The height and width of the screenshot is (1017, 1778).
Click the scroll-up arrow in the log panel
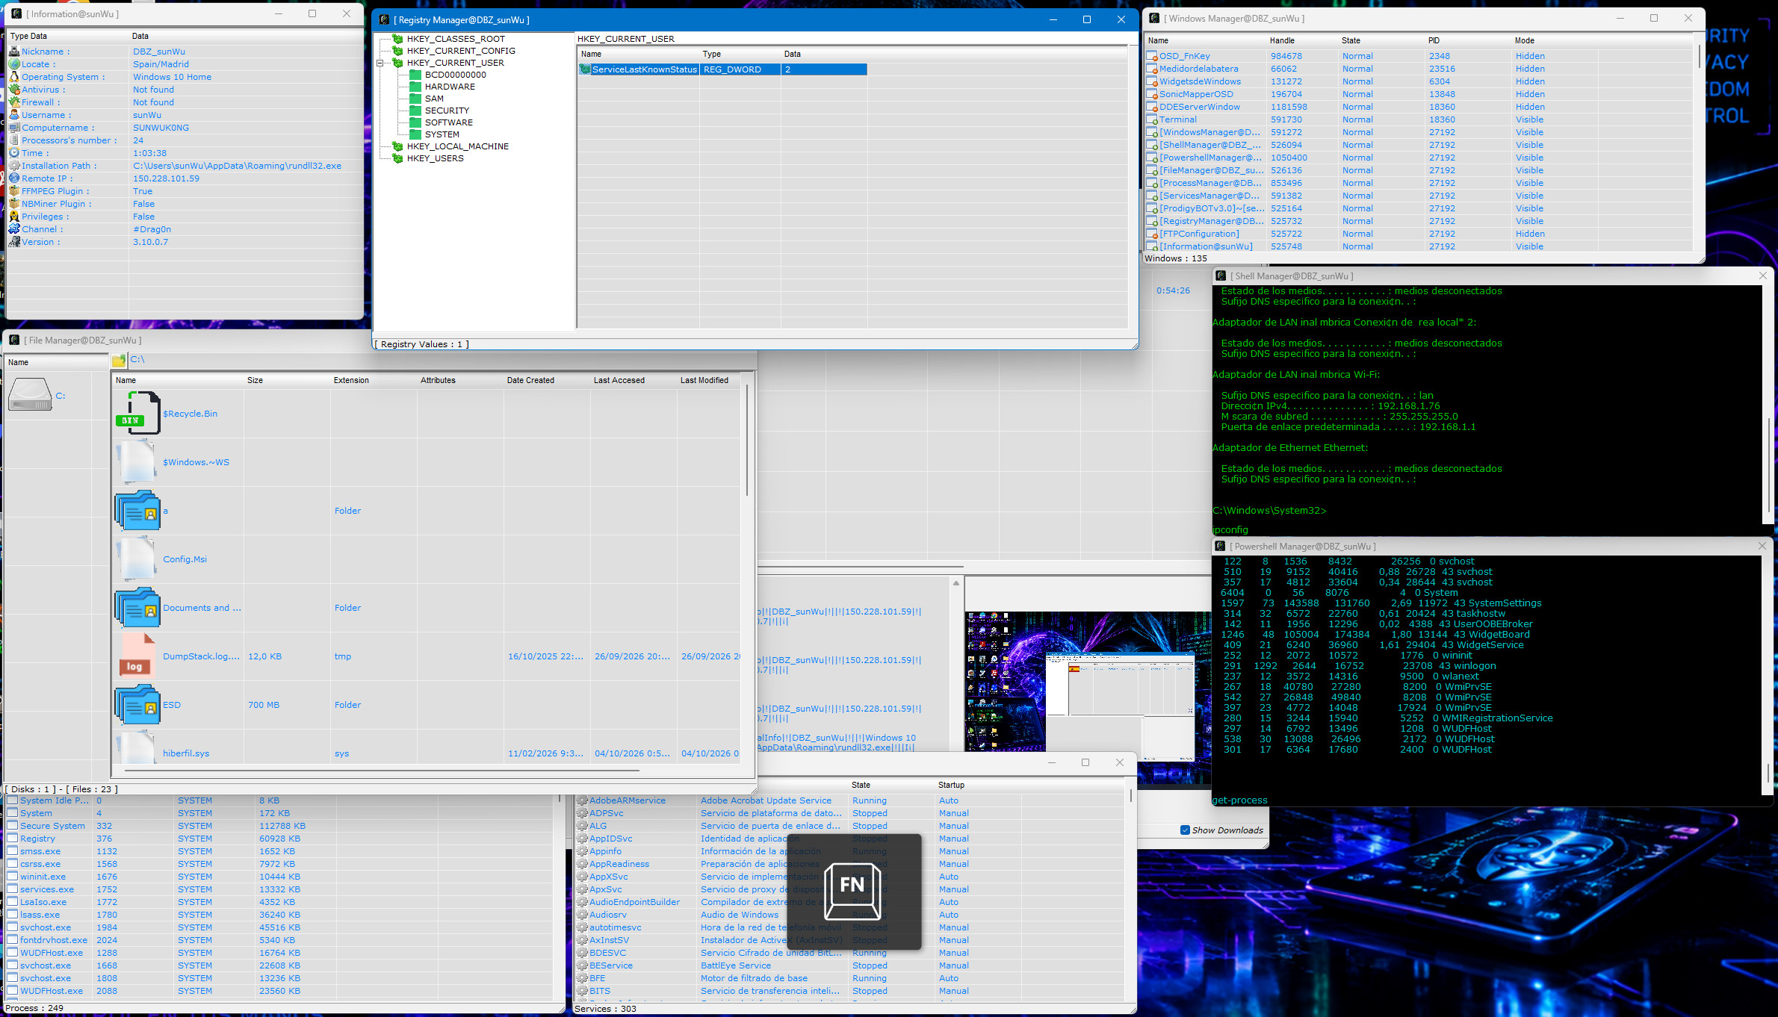tap(956, 583)
